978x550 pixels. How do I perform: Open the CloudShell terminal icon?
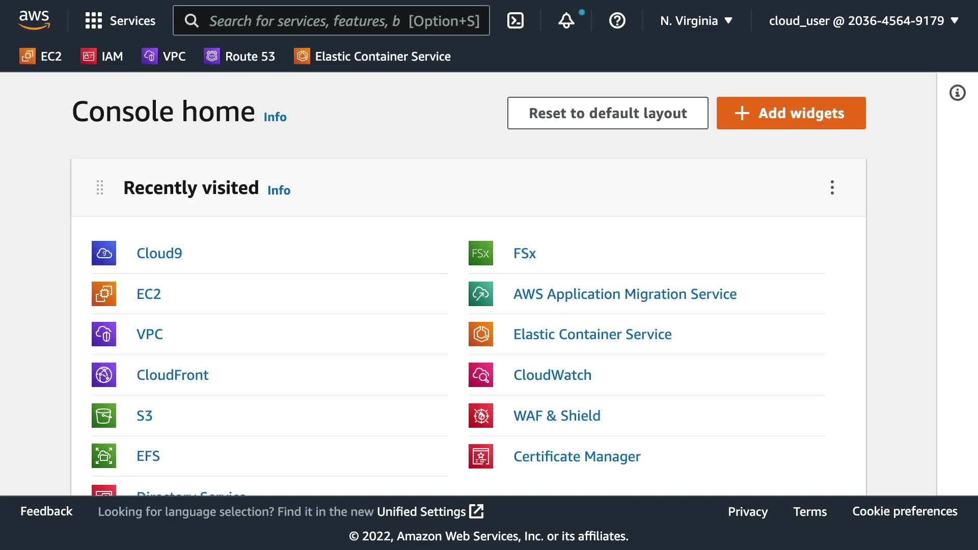click(x=515, y=20)
